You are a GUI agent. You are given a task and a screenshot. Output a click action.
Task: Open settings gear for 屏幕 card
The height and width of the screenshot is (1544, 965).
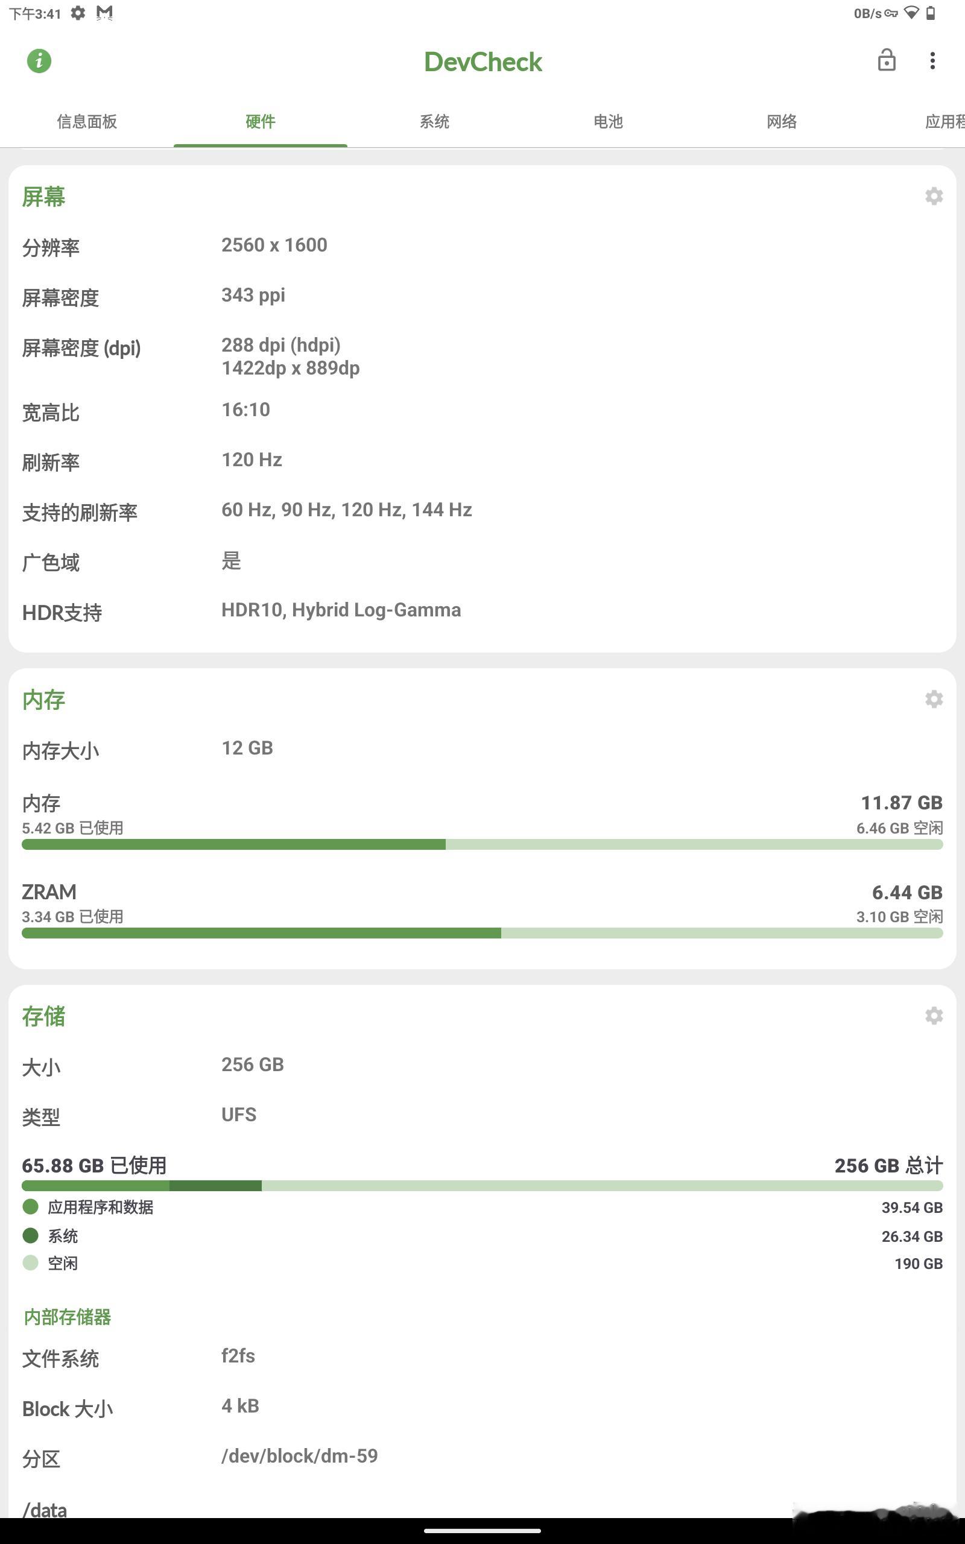pyautogui.click(x=934, y=197)
